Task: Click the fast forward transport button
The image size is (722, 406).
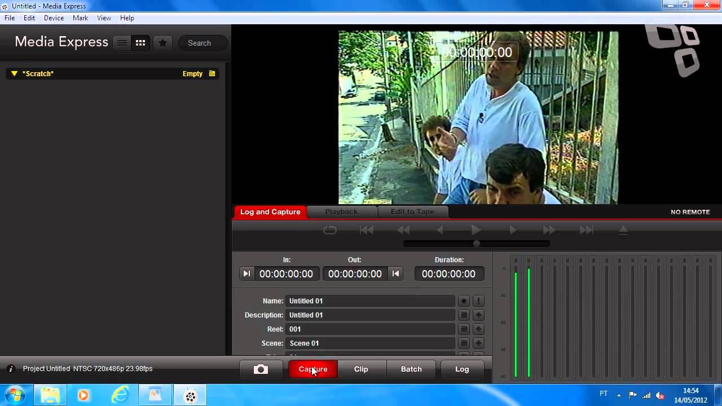Action: pyautogui.click(x=549, y=230)
